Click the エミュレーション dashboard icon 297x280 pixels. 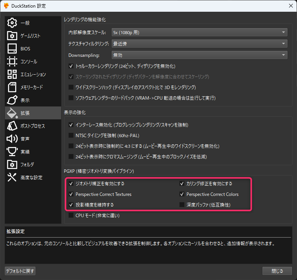point(12,74)
